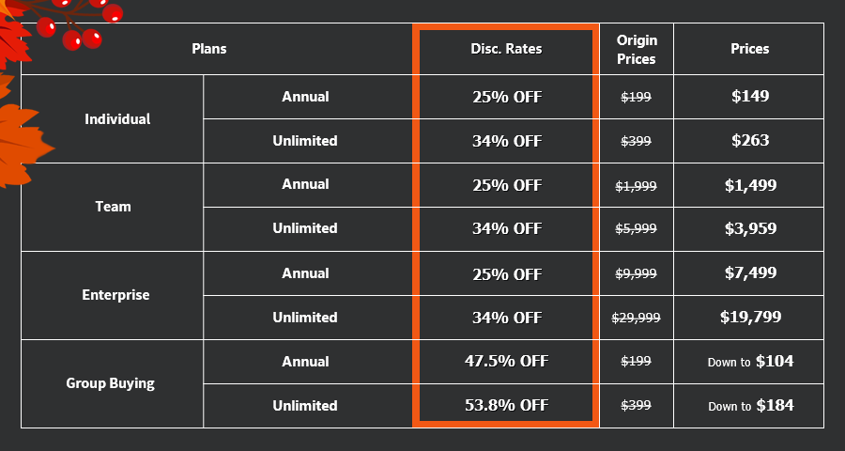The width and height of the screenshot is (845, 451).
Task: Click the Individual Annual $149 price
Action: [750, 96]
